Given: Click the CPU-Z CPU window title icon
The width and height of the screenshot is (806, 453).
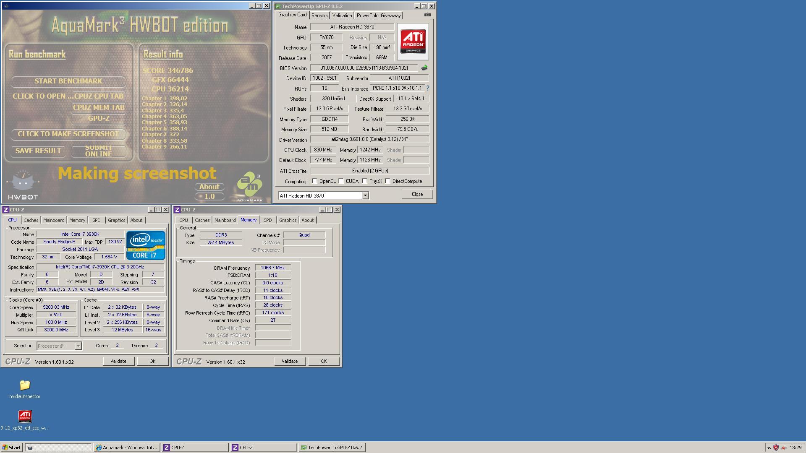Looking at the screenshot, I should click(6, 210).
